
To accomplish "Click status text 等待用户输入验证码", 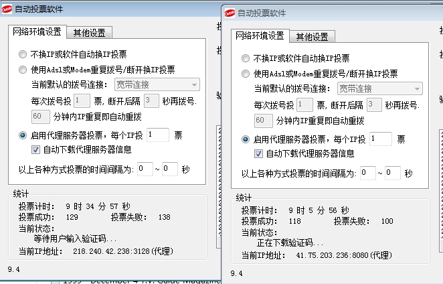I will click(75, 239).
